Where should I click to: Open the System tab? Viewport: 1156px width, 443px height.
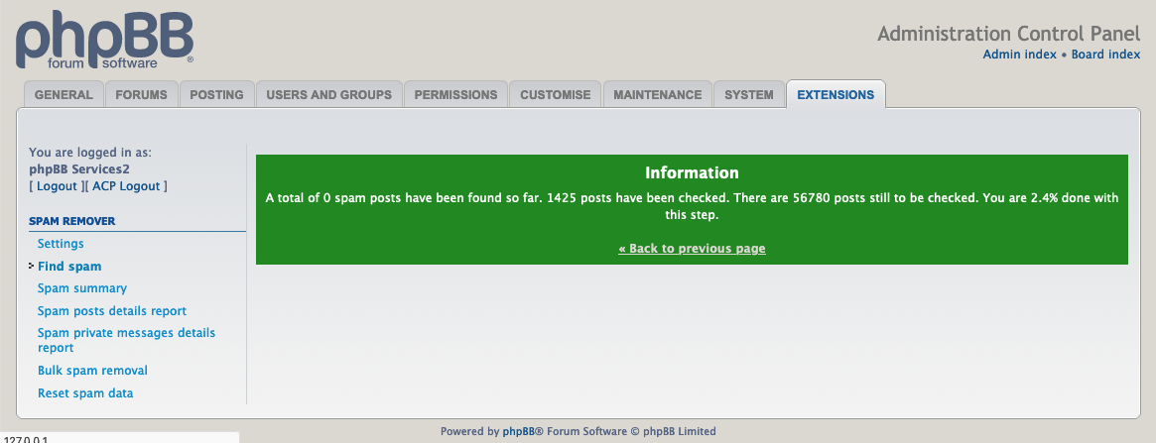point(749,95)
